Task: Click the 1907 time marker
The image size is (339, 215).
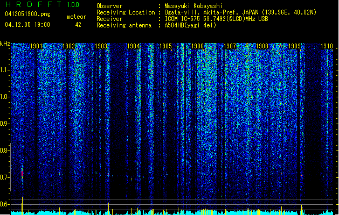Action: (230, 46)
